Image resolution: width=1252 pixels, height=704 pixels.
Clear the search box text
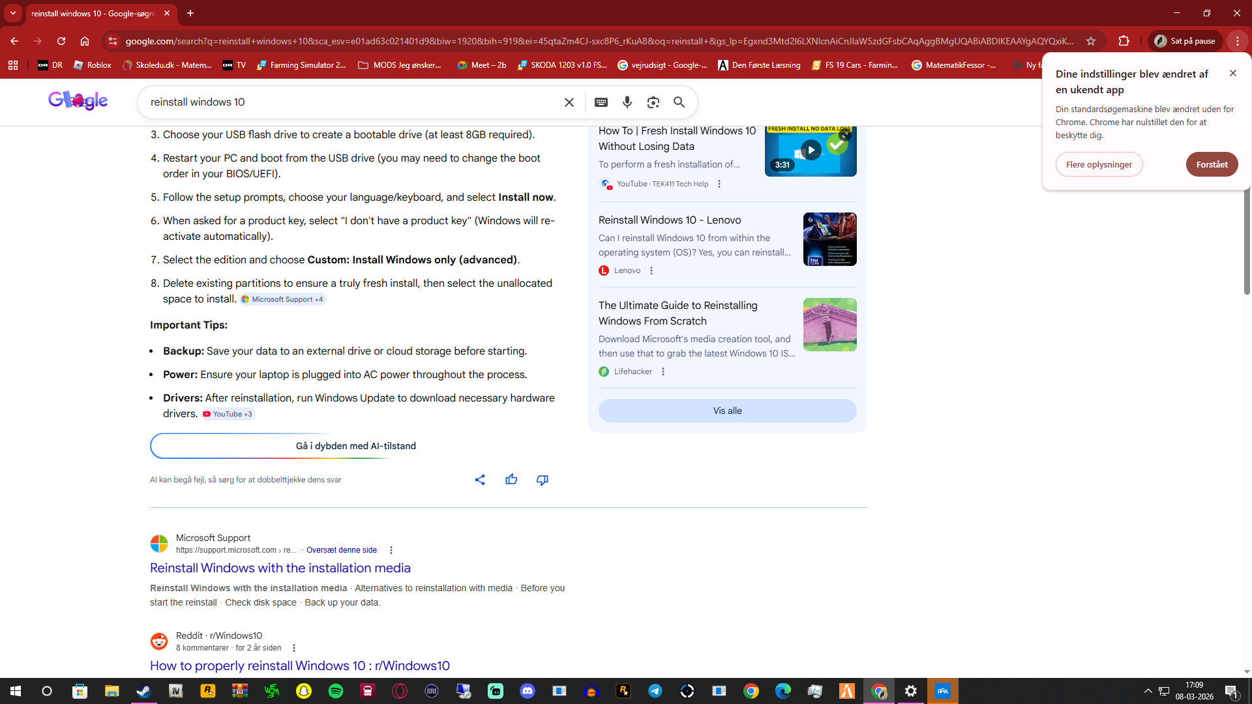point(569,102)
